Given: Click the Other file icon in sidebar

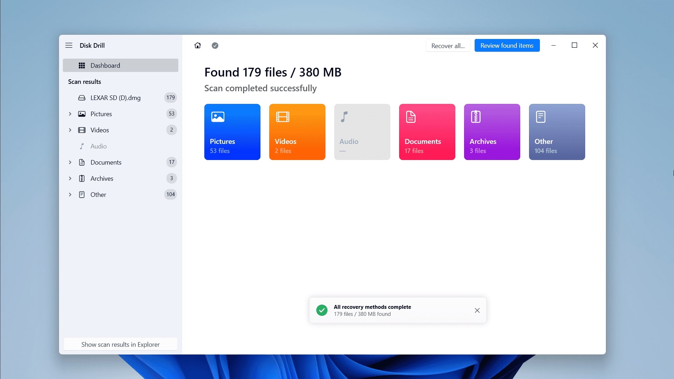Looking at the screenshot, I should coord(82,195).
